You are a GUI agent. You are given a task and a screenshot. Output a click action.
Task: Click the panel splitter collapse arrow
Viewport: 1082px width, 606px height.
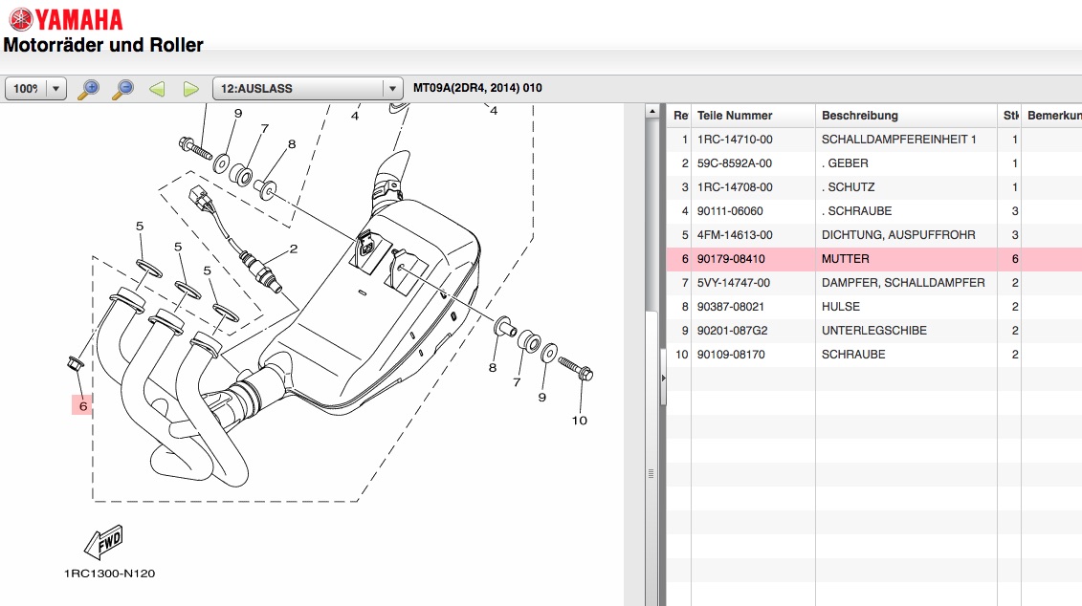(x=661, y=379)
